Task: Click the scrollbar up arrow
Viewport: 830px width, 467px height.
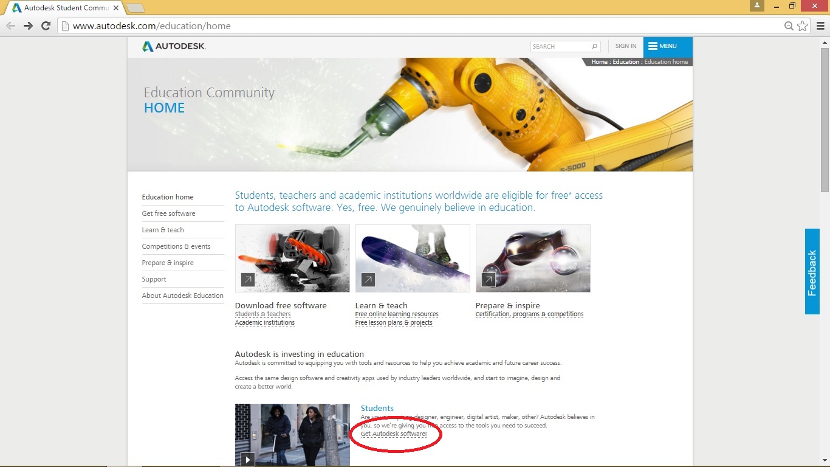Action: pyautogui.click(x=825, y=42)
